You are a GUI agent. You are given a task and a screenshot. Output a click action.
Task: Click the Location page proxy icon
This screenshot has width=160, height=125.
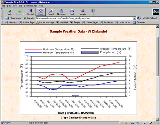(x=25, y=18)
